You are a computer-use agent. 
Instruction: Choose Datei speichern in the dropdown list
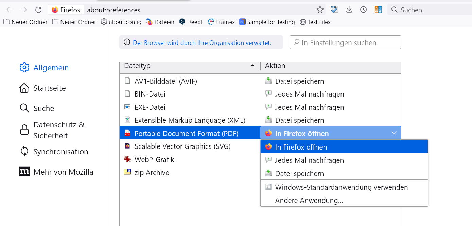[299, 173]
